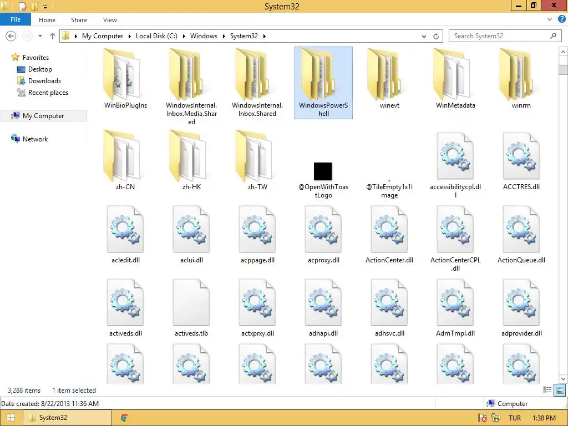Open the Action Center flag tray icon
Viewport: 568px width, 426px height.
[482, 418]
